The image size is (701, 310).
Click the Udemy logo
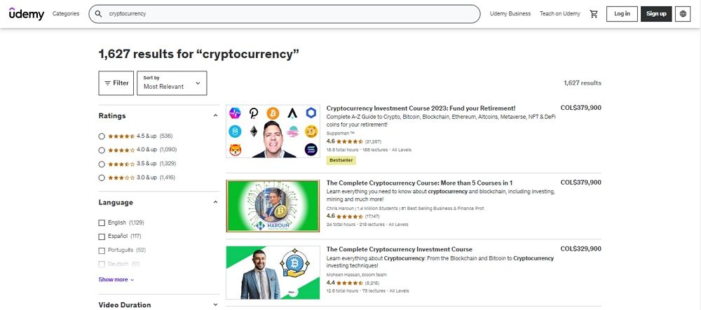[x=27, y=13]
